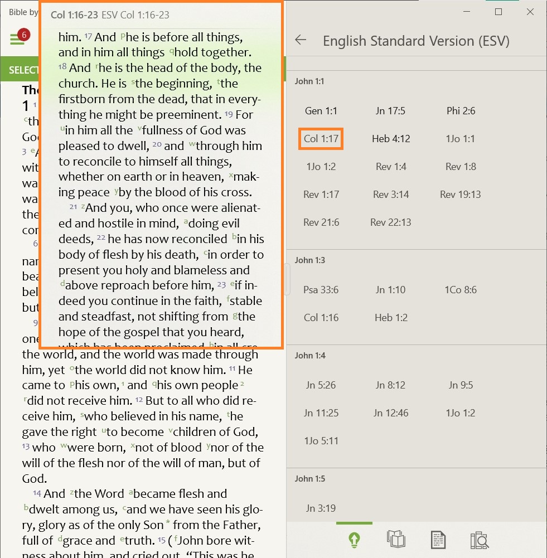
Task: Open the Jn 9:5 reference
Action: coord(461,385)
